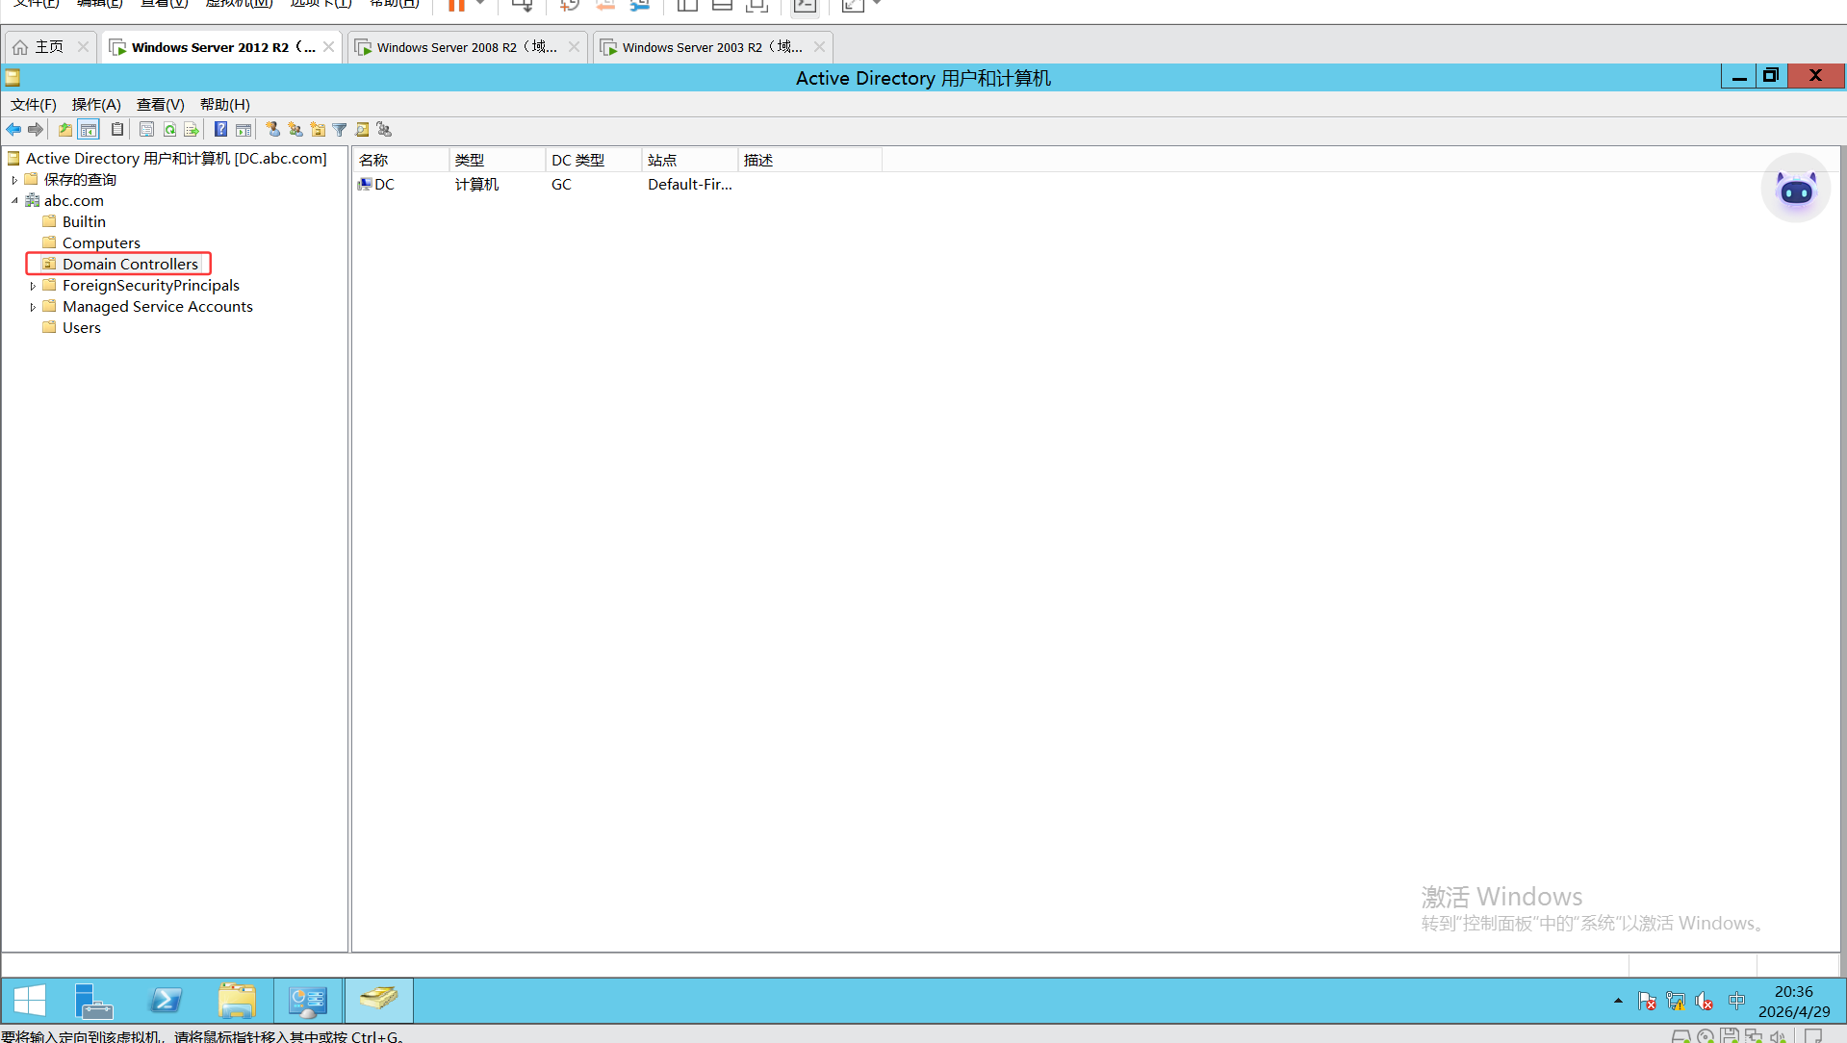Select the ForeignSecurityPrincipals container
This screenshot has width=1847, height=1043.
coord(151,286)
